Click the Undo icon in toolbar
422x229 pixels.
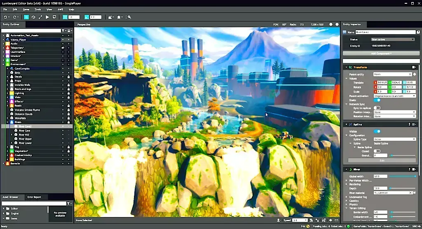pyautogui.click(x=5, y=17)
